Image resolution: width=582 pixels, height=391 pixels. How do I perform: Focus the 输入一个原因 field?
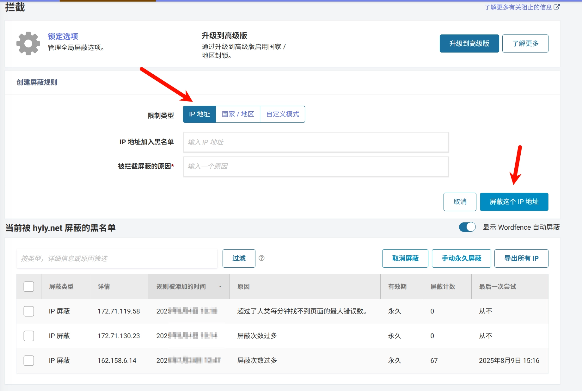[316, 166]
